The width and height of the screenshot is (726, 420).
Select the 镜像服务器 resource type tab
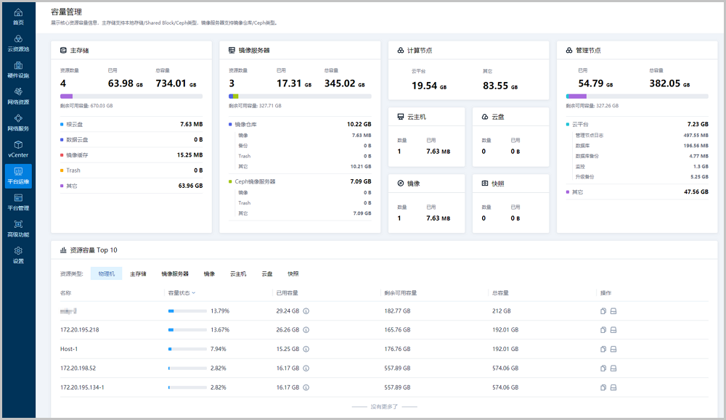[175, 274]
